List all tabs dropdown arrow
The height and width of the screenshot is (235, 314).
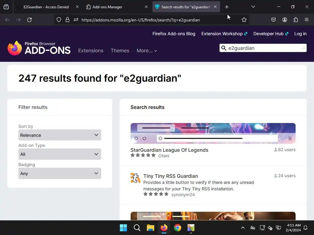click(x=253, y=7)
